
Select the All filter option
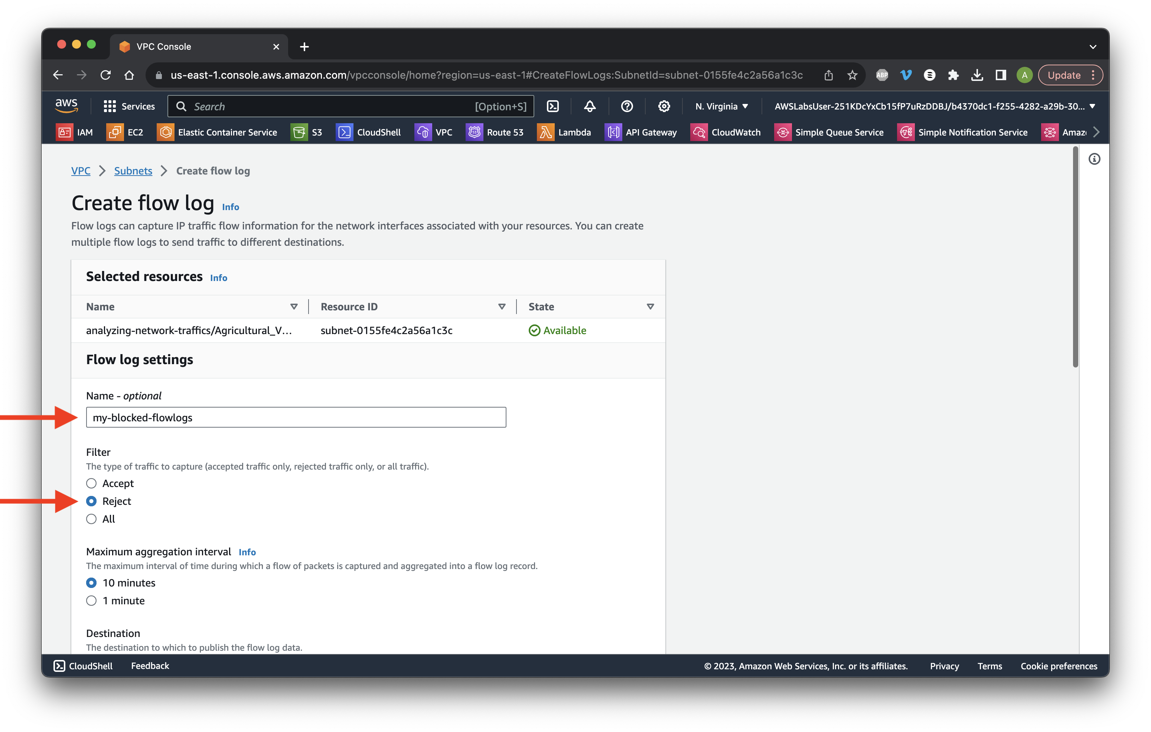(x=91, y=519)
